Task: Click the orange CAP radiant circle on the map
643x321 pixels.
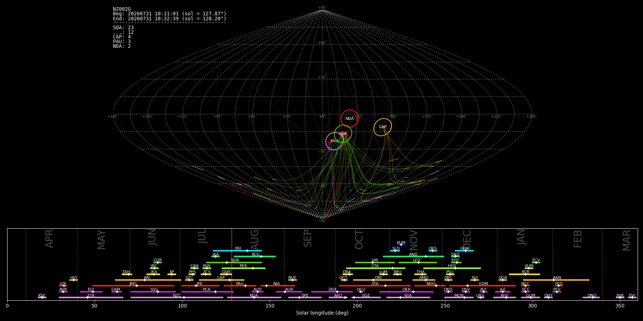Action: tap(383, 127)
